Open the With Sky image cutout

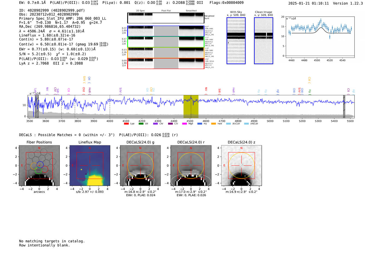point(236,41)
